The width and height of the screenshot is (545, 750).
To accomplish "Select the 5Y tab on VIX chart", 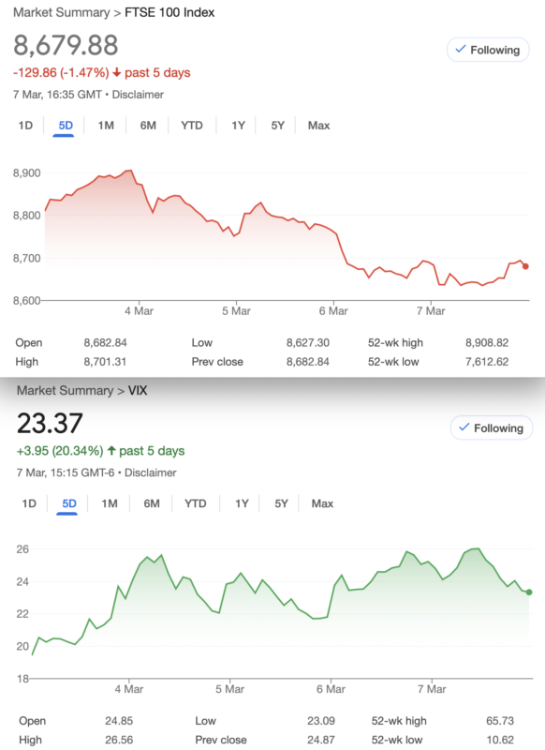I will 281,503.
